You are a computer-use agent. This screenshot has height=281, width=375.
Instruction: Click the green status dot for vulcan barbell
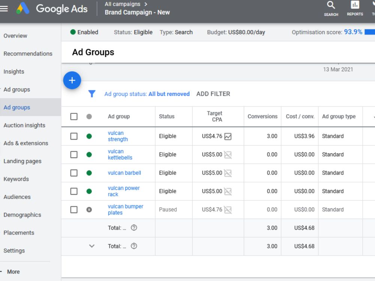(89, 173)
